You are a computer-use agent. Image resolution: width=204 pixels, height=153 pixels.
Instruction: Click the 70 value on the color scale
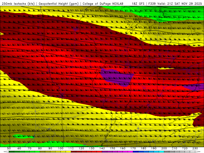click(30, 148)
